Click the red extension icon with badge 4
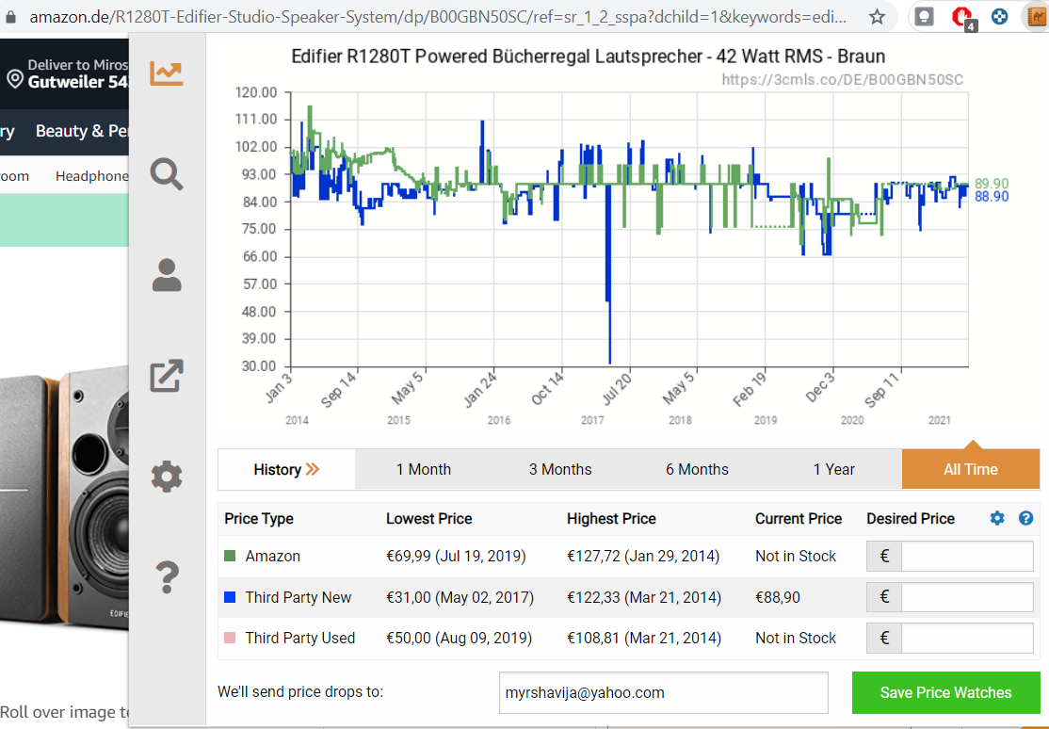Image resolution: width=1049 pixels, height=729 pixels. 962,17
